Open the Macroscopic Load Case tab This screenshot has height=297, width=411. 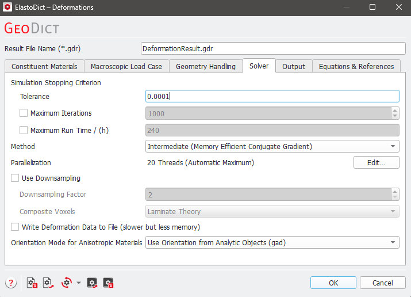point(126,66)
